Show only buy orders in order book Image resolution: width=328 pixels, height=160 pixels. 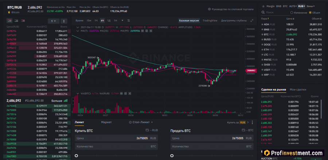click(16, 21)
